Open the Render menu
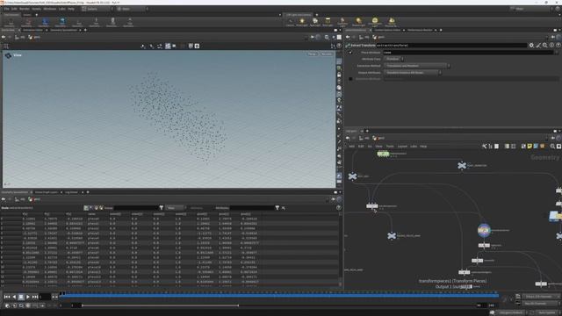562x316 pixels. click(25, 9)
